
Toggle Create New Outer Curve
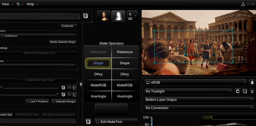click(x=49, y=80)
